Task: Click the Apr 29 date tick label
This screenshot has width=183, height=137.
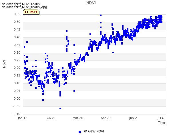Action: tap(106, 118)
